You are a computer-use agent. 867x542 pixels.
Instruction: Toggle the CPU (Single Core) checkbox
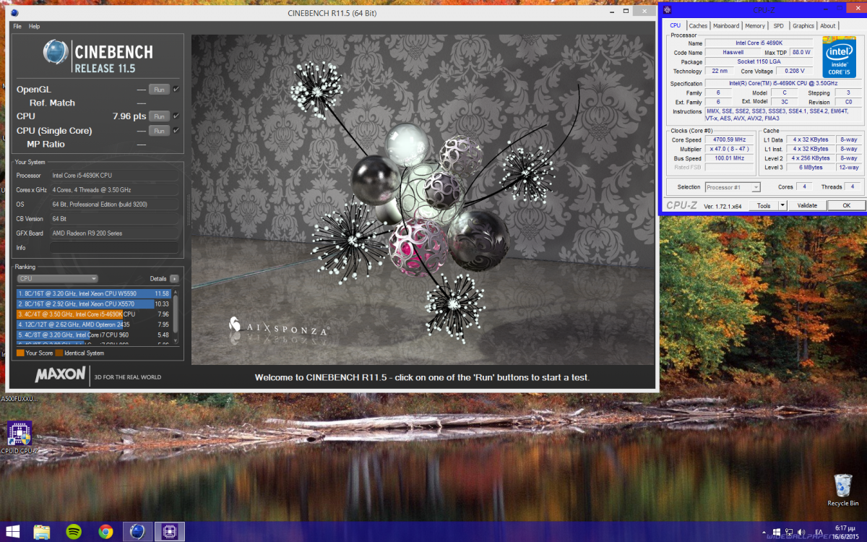point(176,130)
